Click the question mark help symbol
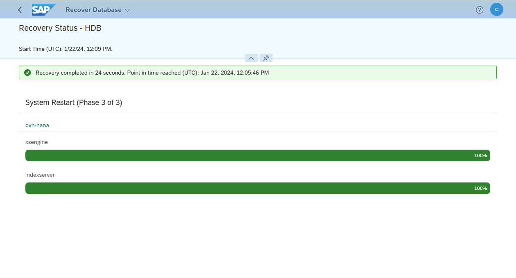 click(479, 9)
